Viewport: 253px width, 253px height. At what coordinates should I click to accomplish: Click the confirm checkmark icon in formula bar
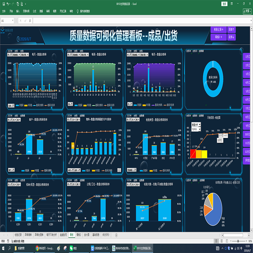click(25, 21)
